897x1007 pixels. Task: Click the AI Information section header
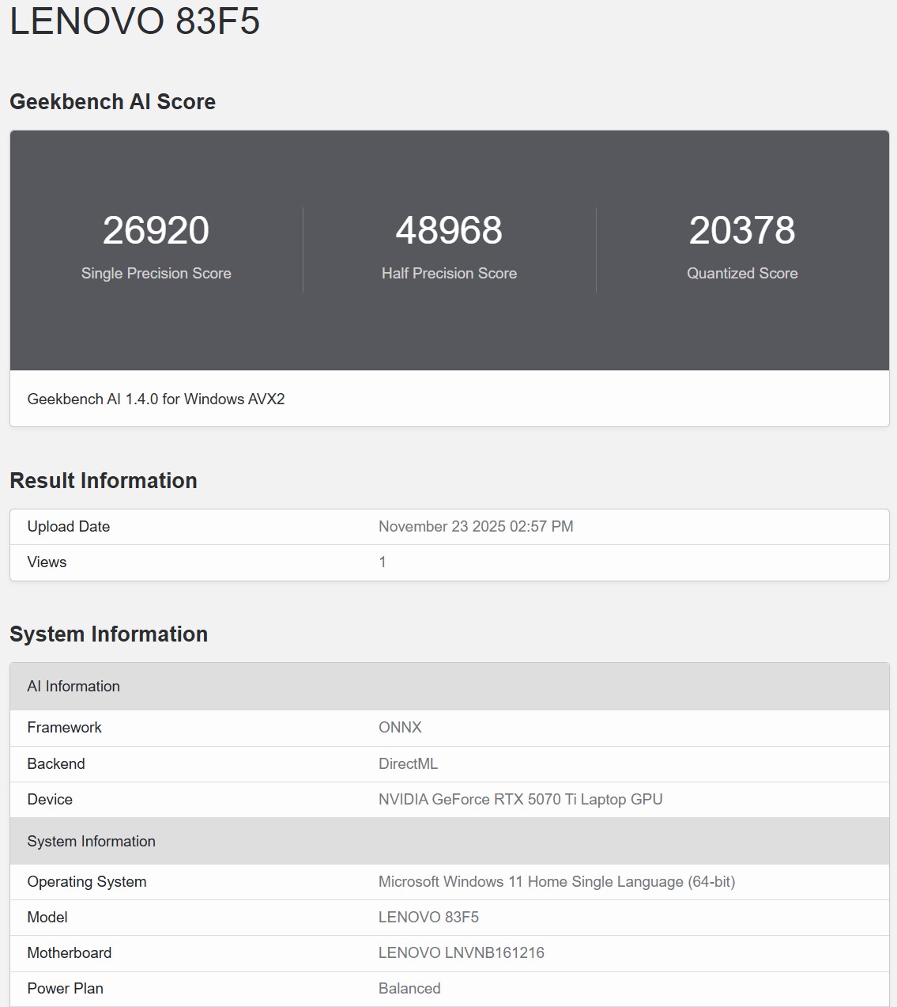click(x=73, y=687)
